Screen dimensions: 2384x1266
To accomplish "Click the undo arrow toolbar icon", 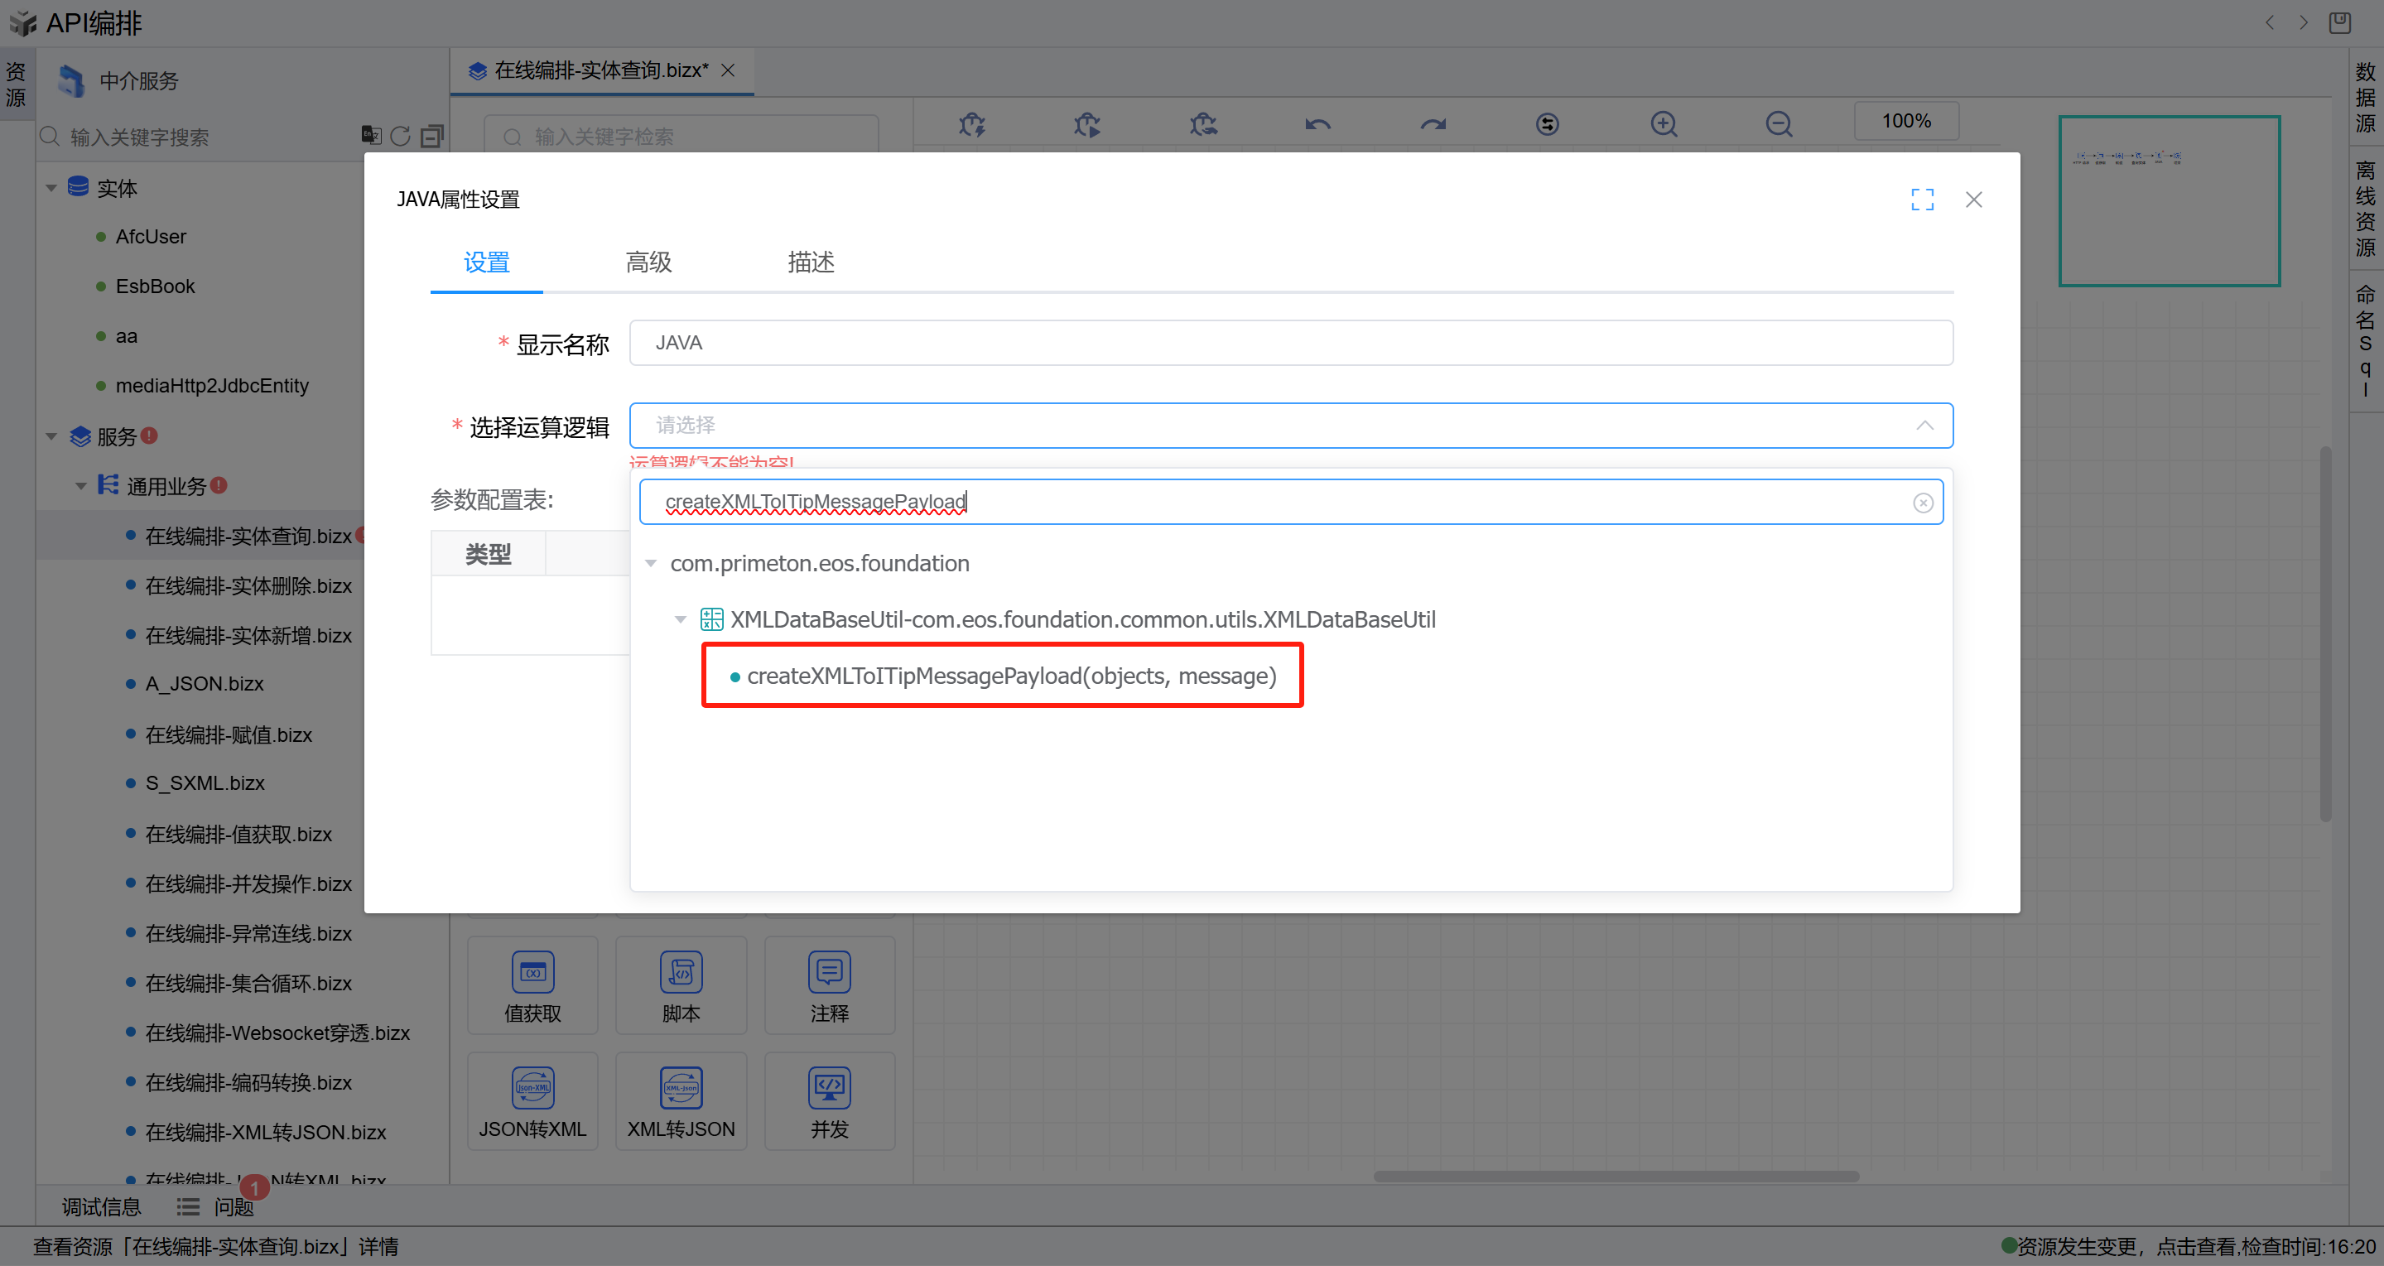I will pyautogui.click(x=1317, y=123).
